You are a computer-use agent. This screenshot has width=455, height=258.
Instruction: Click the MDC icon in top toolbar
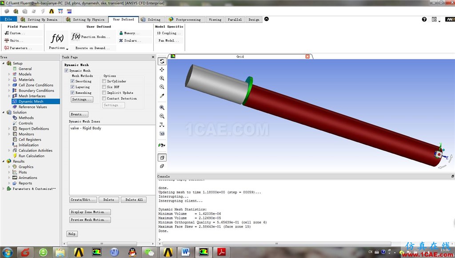69,11
